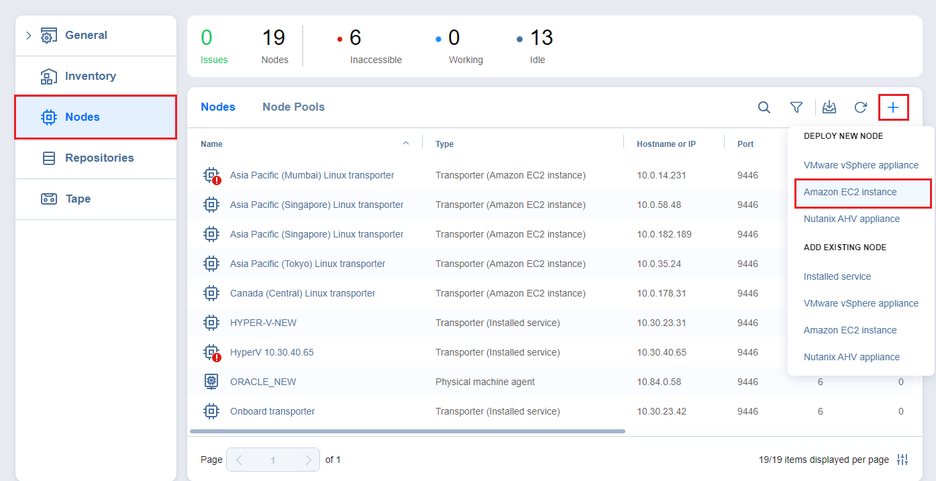Click the error badge on HyperV 10.30.40.65
This screenshot has width=936, height=481.
click(x=216, y=356)
